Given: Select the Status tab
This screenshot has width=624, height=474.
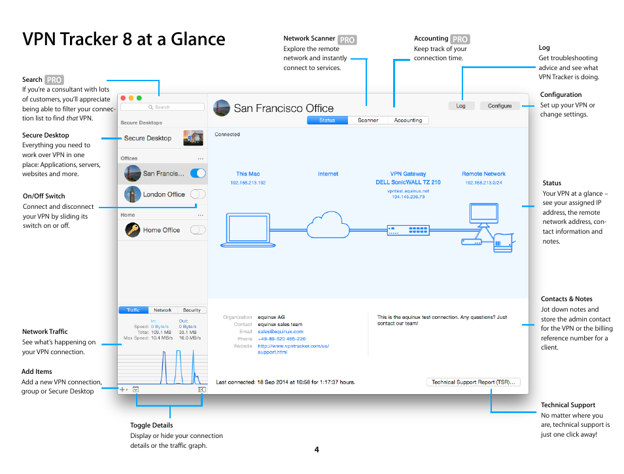Looking at the screenshot, I should point(327,120).
